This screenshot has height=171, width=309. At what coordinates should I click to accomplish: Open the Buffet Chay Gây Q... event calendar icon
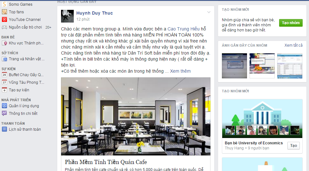click(x=4, y=75)
